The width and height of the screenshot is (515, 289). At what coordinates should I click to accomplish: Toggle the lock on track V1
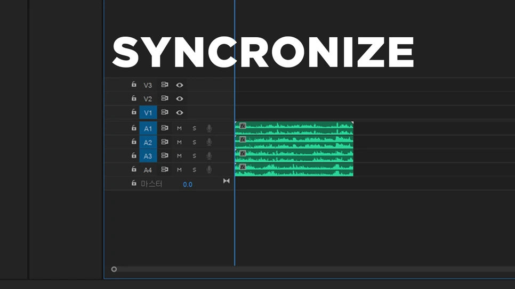(134, 112)
